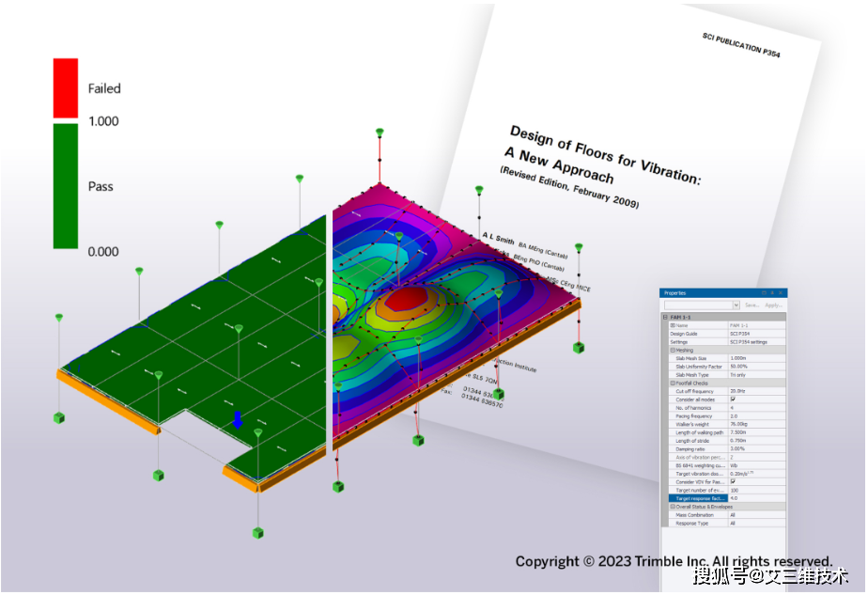The width and height of the screenshot is (868, 595).
Task: Toggle the Consider VDV for Pass checkbox
Action: point(733,482)
